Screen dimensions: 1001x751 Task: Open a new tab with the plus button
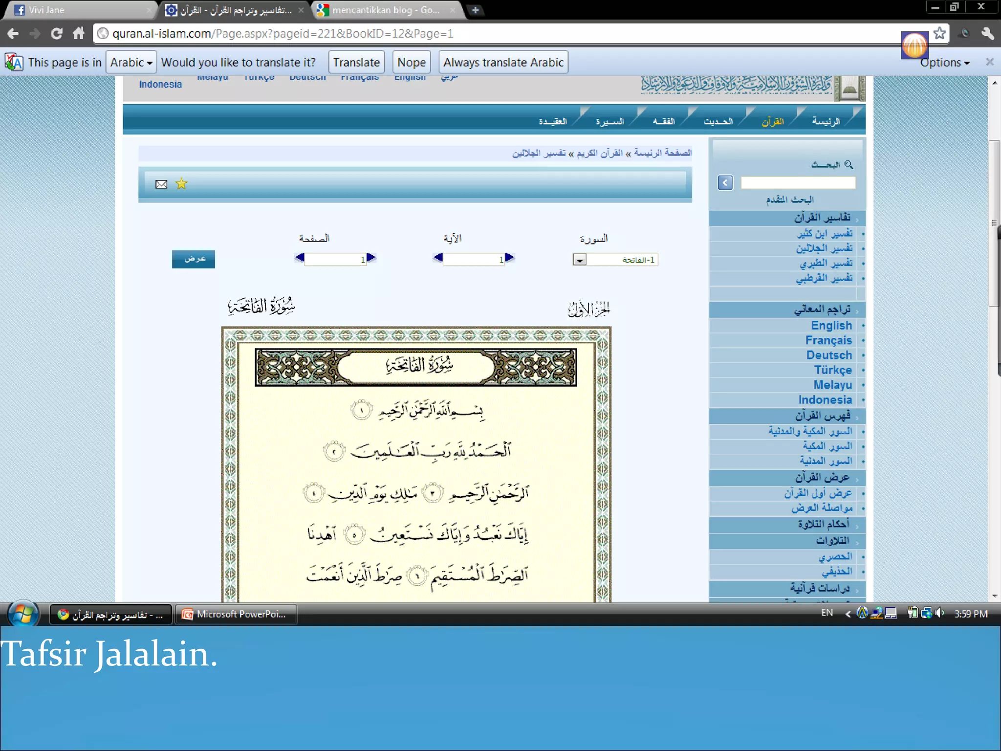[475, 10]
